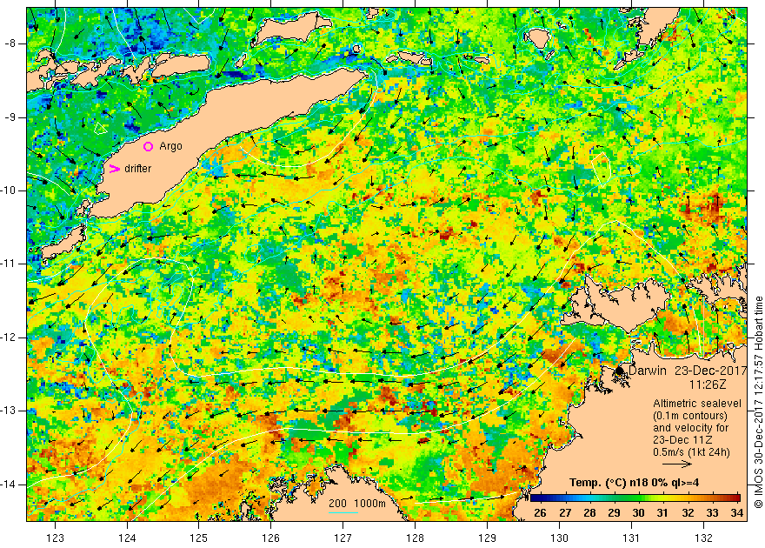Click the cyan 200m depth contour legend line
Screen dimensions: 765x548
(343, 511)
